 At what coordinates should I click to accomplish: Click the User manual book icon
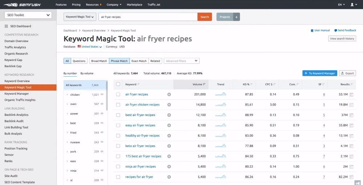(x=312, y=30)
